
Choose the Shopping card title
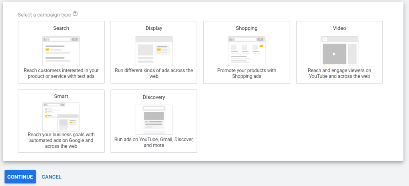246,28
